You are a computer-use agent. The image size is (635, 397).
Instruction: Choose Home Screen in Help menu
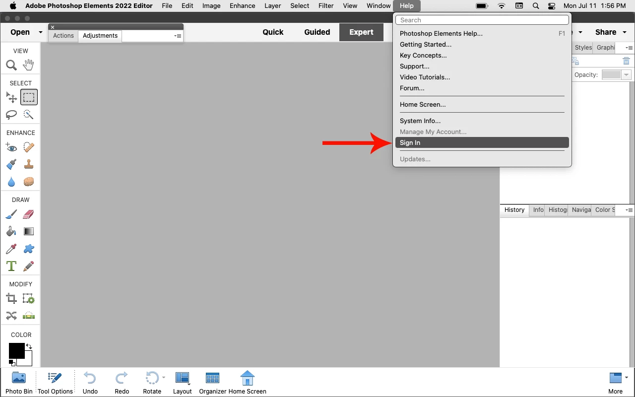[482, 105]
